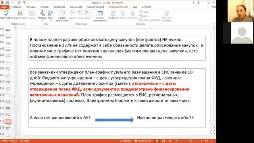Select slide thumbnail 158

pos(8,128)
